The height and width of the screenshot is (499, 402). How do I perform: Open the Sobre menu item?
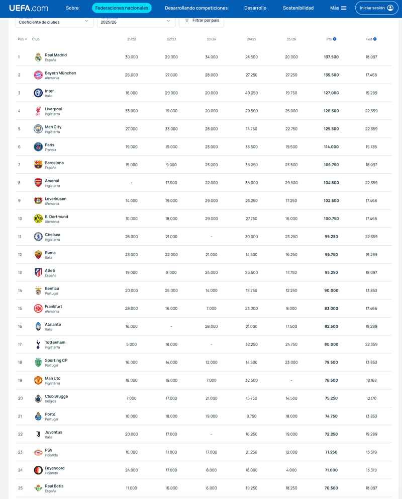[x=72, y=8]
